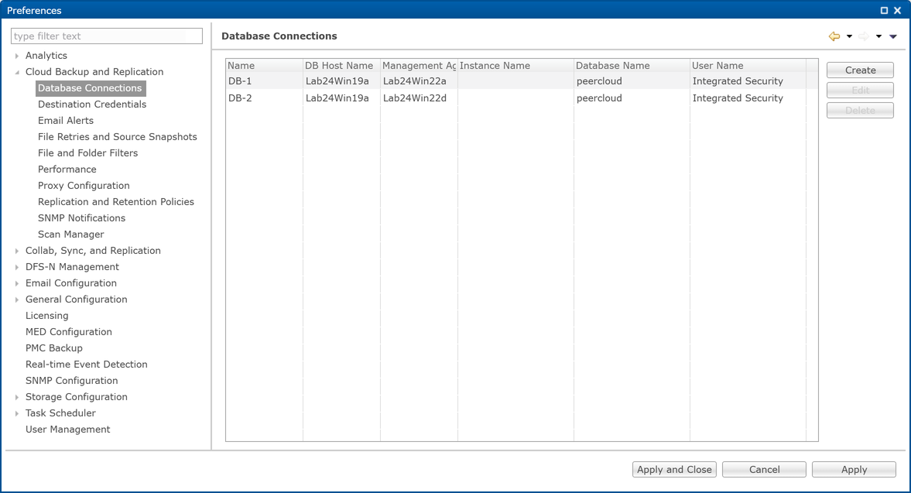Click the Apply button
This screenshot has height=493, width=911.
[x=854, y=470]
